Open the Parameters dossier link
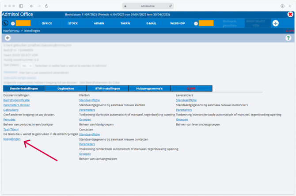The height and width of the screenshot is (196, 296). [17, 105]
